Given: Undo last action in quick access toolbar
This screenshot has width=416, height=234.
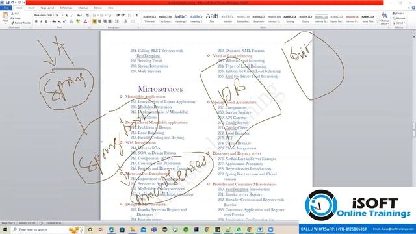Looking at the screenshot, I should click(12, 3).
